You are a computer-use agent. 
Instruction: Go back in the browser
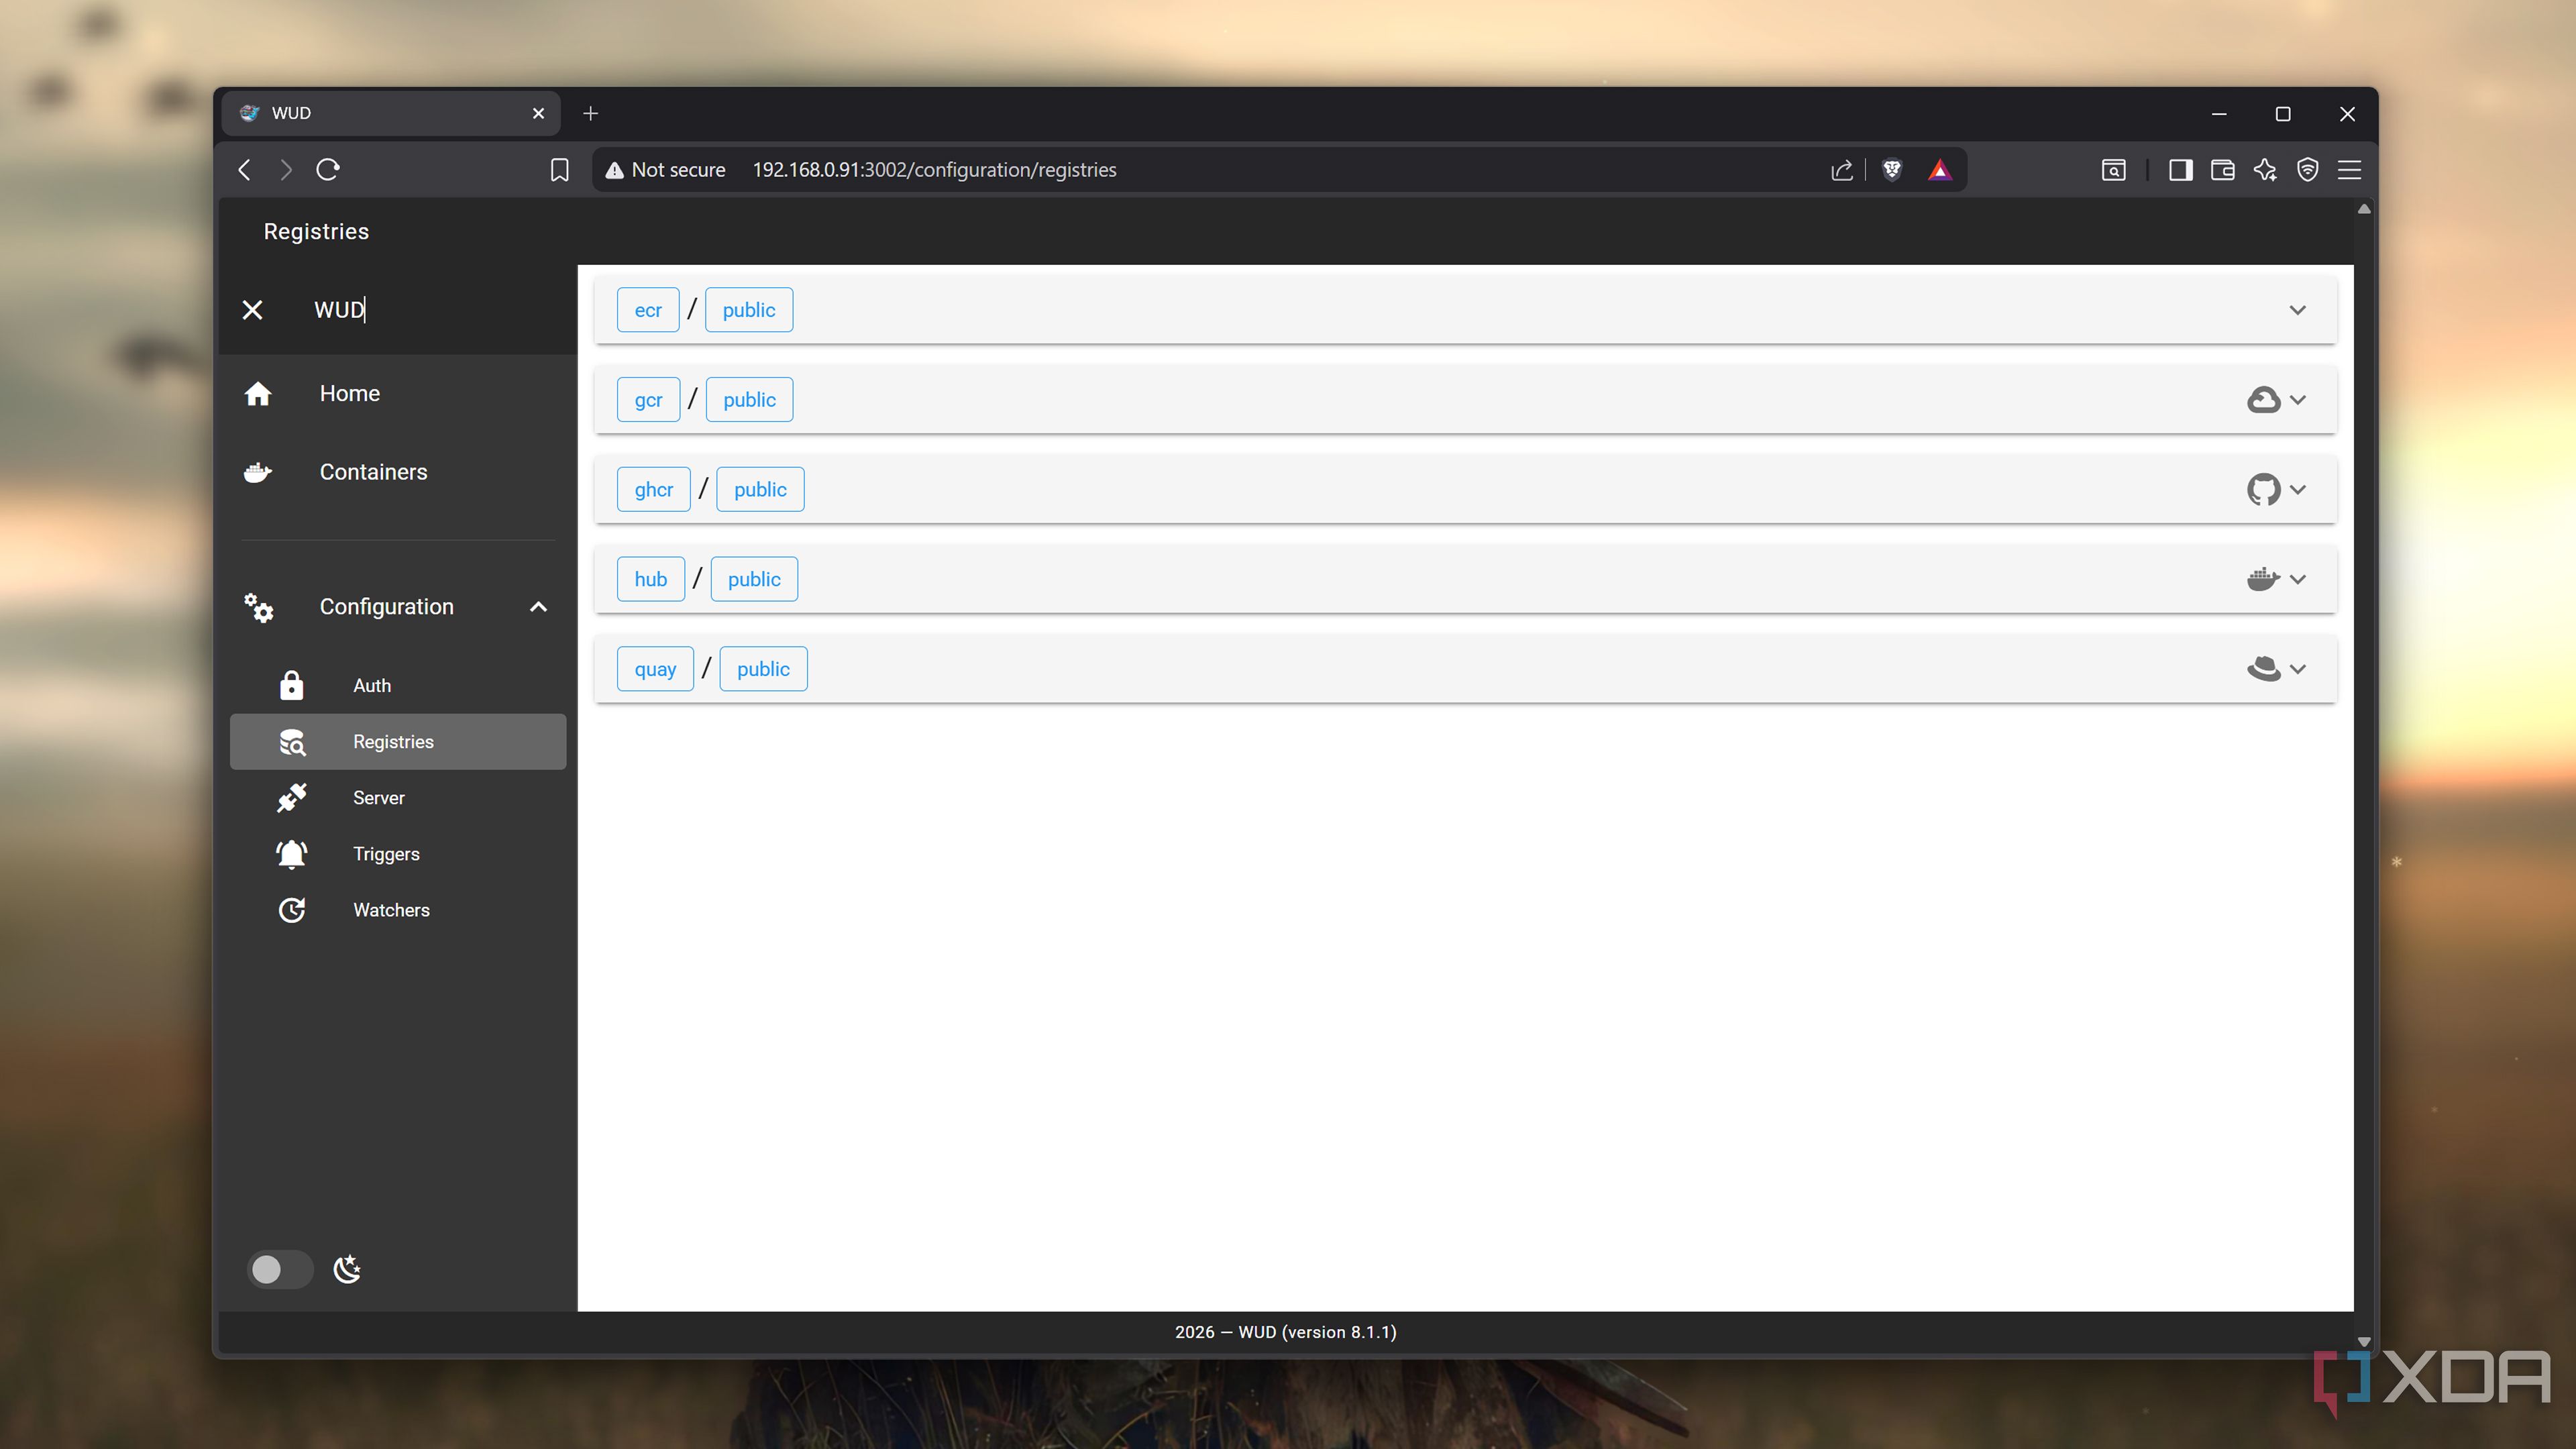click(x=245, y=170)
